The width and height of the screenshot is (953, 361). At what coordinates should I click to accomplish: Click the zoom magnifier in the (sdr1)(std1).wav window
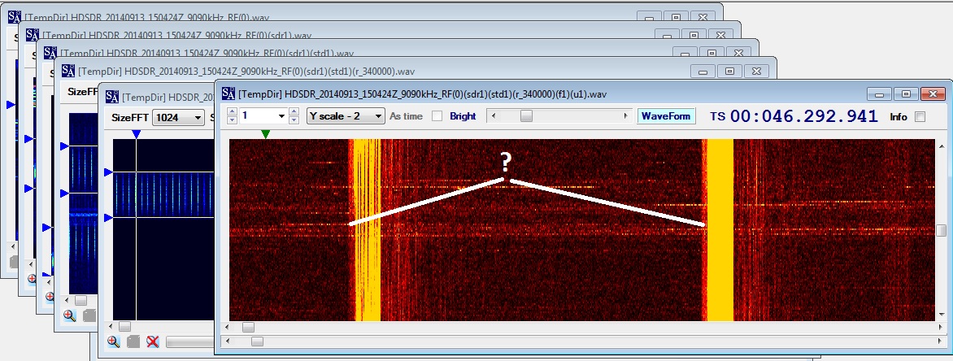[x=51, y=298]
